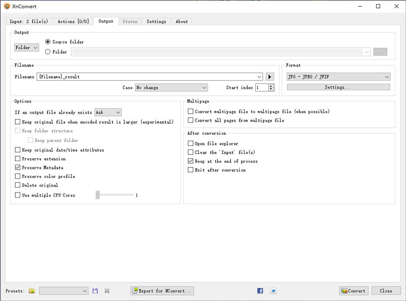Image resolution: width=406 pixels, height=301 pixels.
Task: Click the XnConvert app logo icon
Action: [7, 6]
